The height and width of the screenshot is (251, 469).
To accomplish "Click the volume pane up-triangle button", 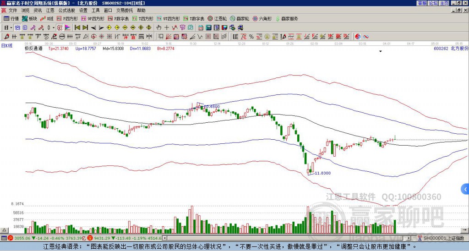I will click(4, 230).
